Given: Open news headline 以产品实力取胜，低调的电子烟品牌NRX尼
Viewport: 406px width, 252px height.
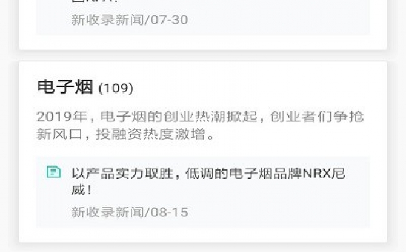Looking at the screenshot, I should [208, 173].
